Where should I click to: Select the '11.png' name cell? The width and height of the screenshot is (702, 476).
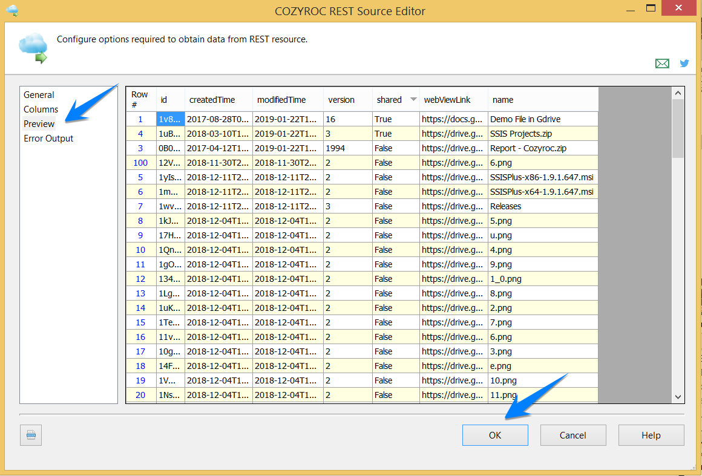543,395
